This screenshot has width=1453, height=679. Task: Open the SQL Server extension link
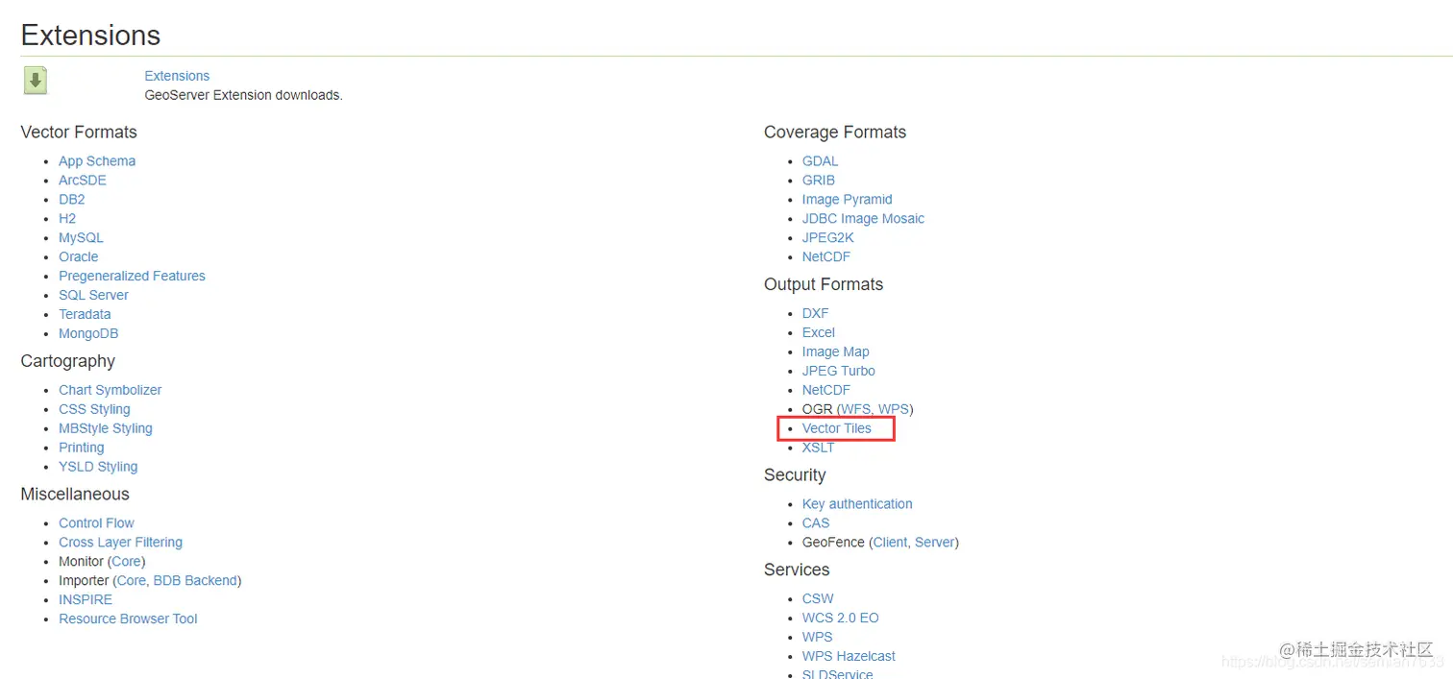click(93, 296)
